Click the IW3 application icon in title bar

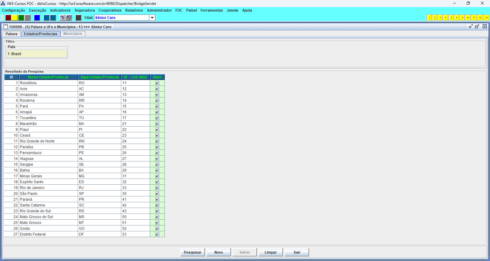3,3
